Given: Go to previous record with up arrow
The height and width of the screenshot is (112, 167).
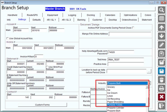Looking at the screenshot, I should pyautogui.click(x=161, y=28).
